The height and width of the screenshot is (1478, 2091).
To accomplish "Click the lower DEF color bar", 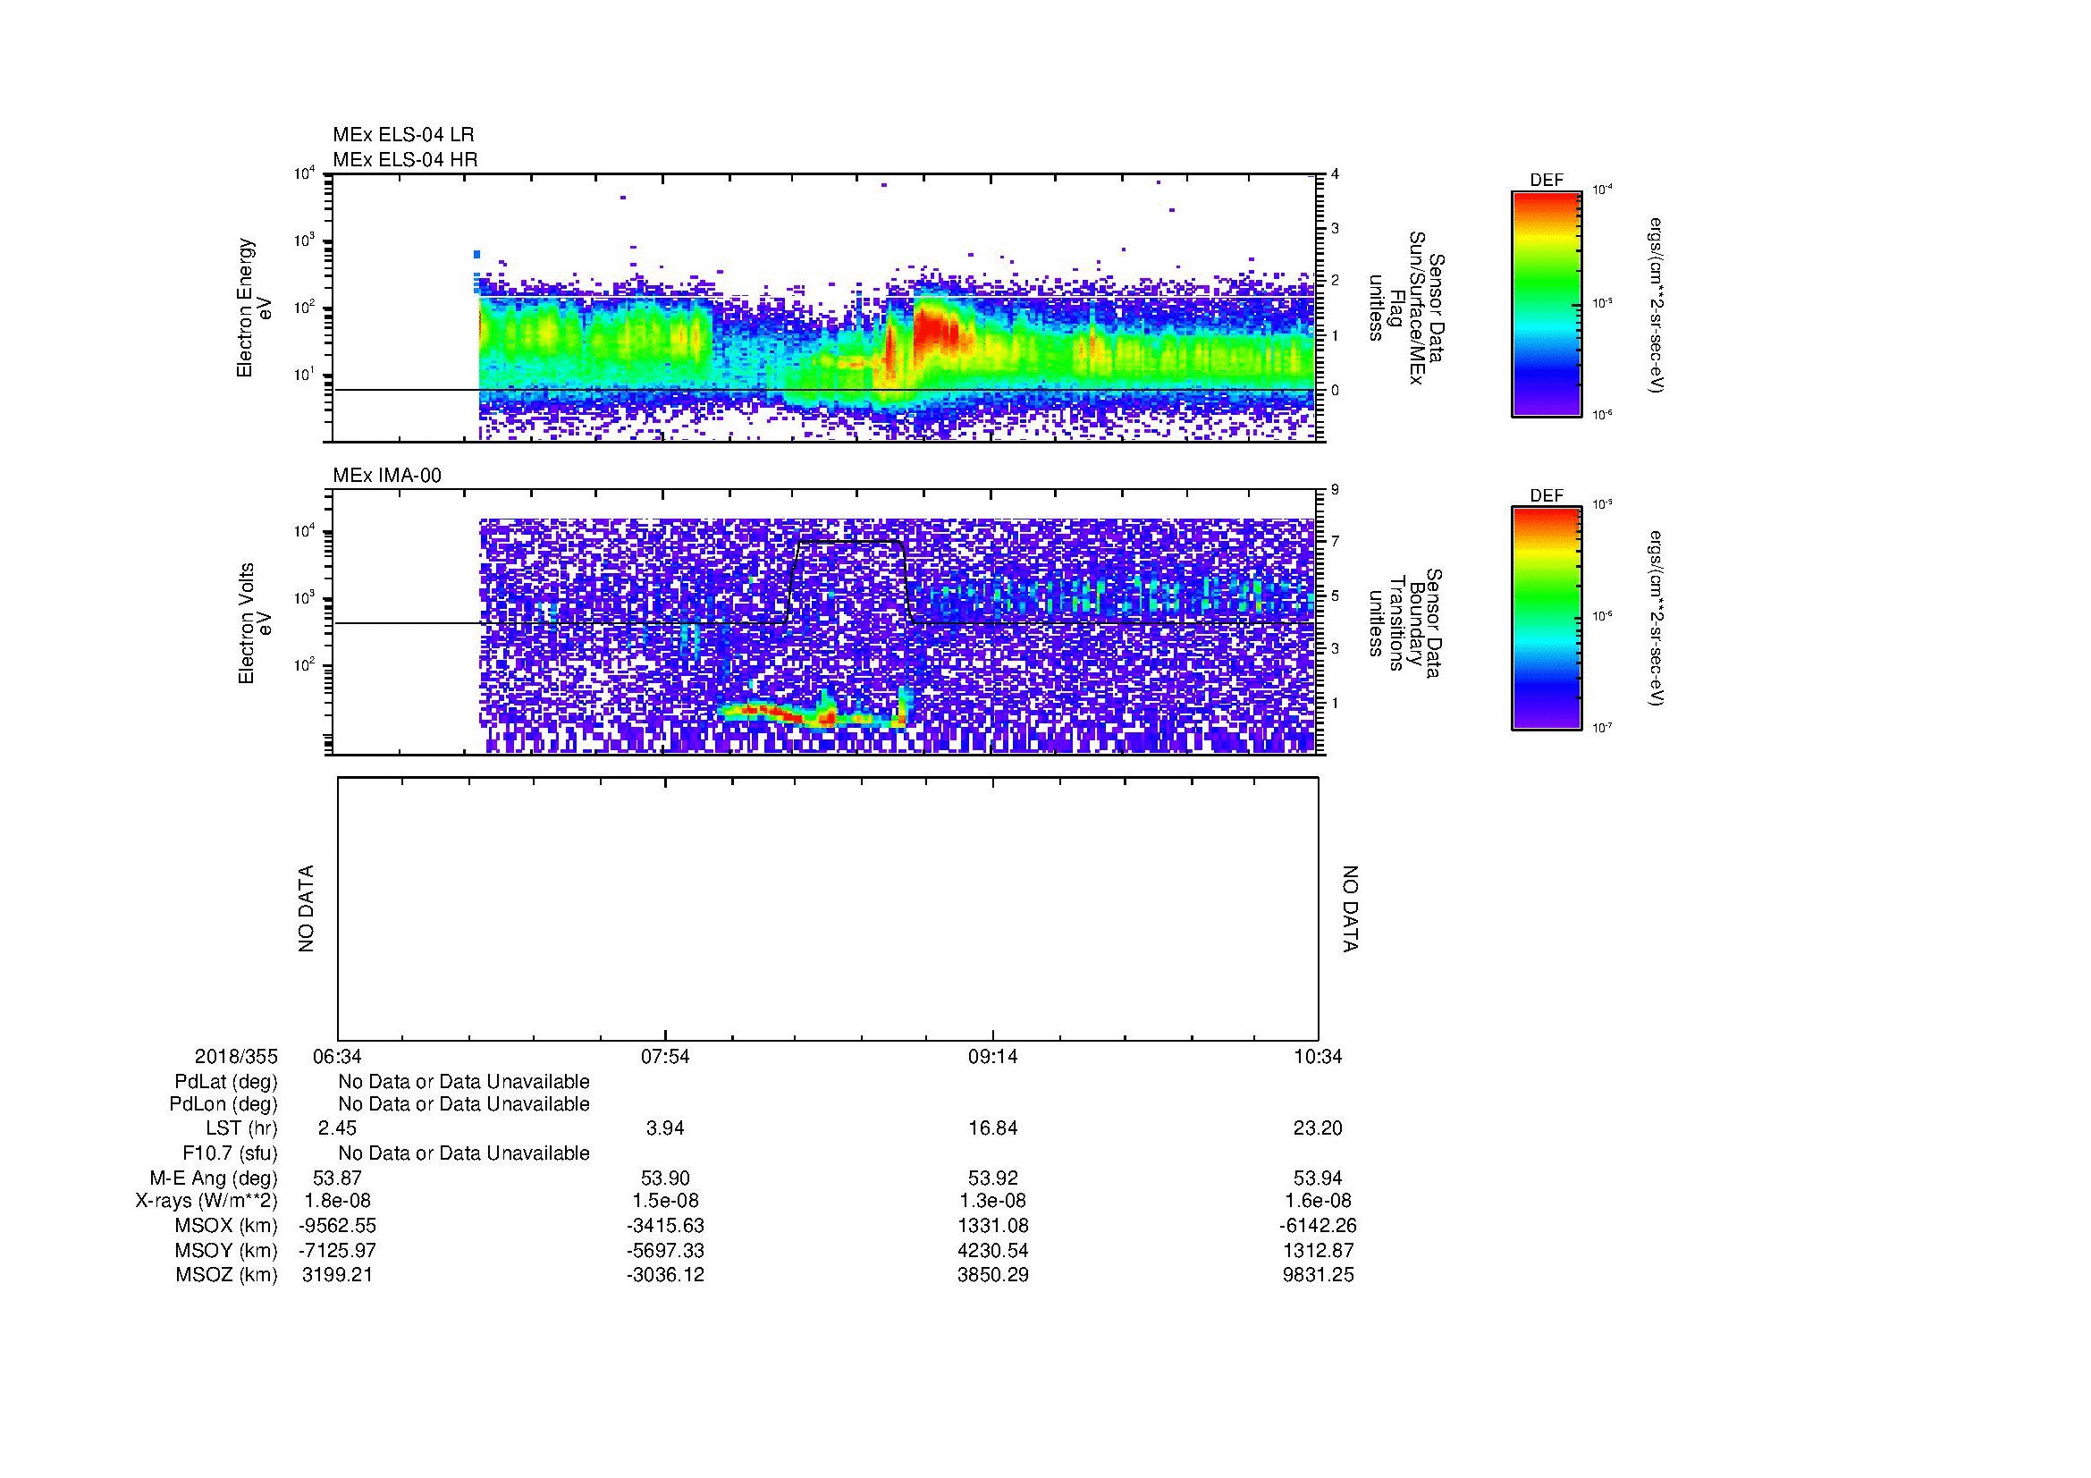I will coord(1547,620).
